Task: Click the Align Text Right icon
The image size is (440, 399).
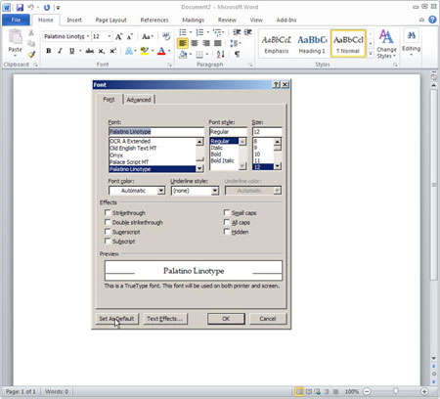Action: 206,43
